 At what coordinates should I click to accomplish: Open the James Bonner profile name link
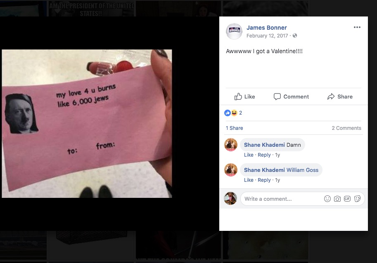266,28
